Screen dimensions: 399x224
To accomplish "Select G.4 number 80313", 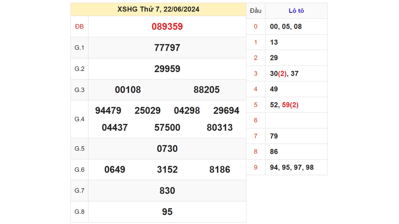I will pyautogui.click(x=220, y=128).
